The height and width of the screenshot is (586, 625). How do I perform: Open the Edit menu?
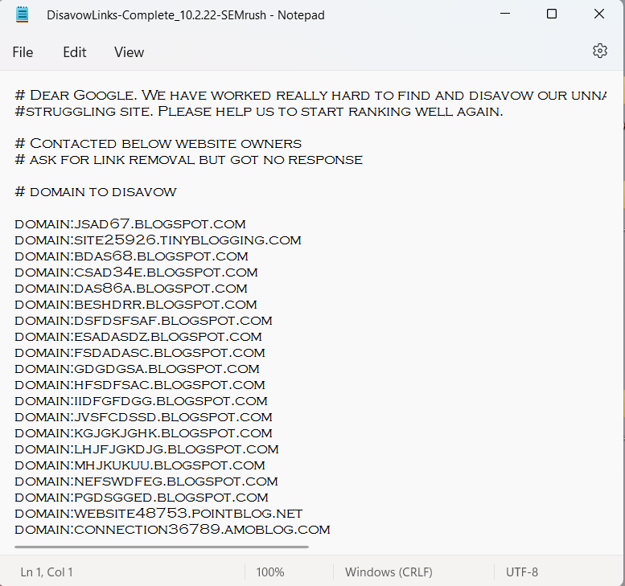coord(75,52)
